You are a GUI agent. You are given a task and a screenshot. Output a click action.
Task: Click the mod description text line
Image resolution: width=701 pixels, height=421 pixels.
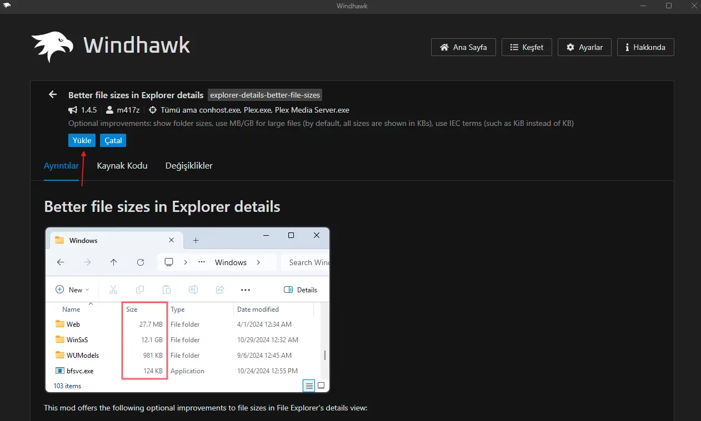click(321, 123)
